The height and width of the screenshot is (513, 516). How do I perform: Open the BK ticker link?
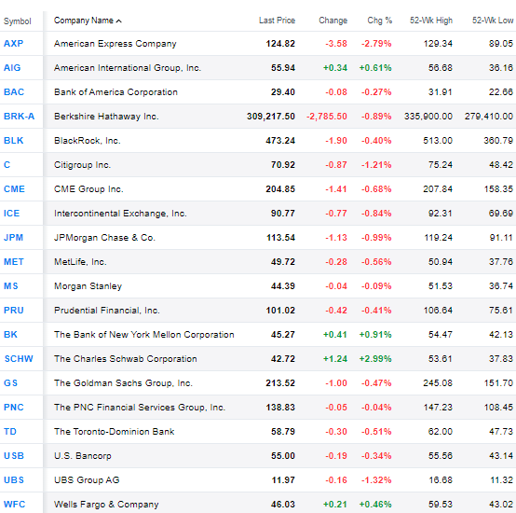pyautogui.click(x=10, y=335)
